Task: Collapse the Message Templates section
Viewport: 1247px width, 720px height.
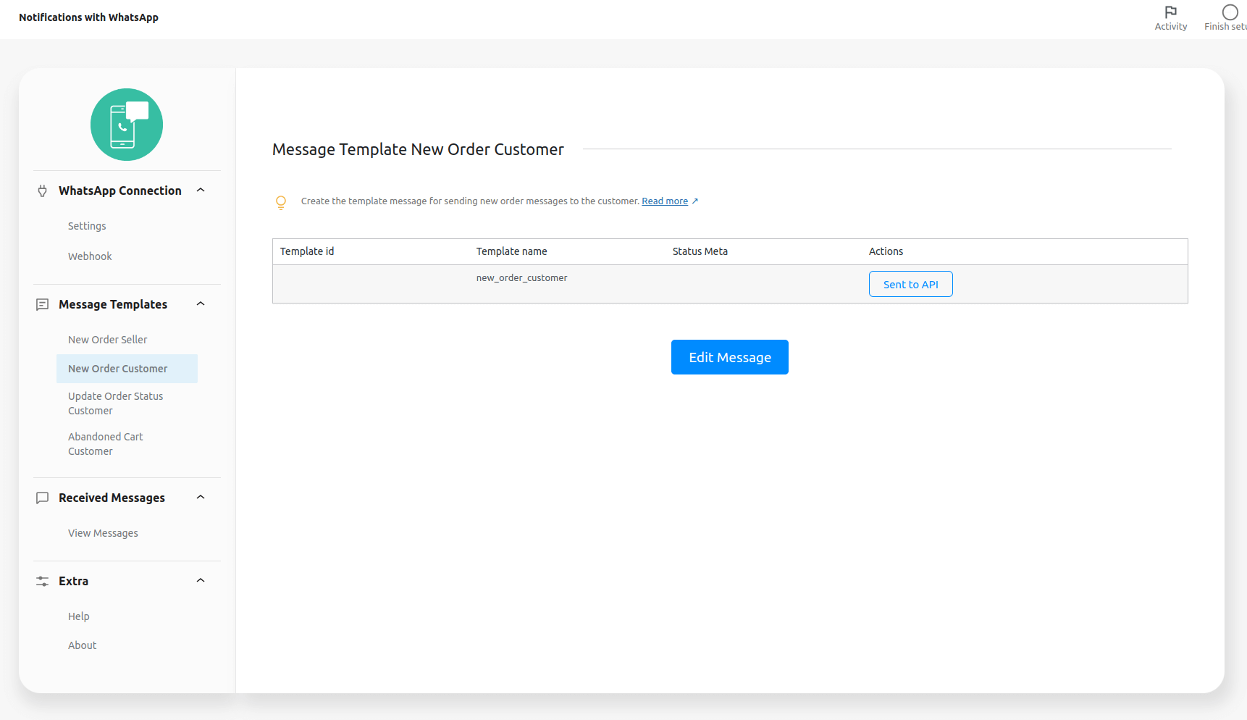Action: tap(201, 304)
